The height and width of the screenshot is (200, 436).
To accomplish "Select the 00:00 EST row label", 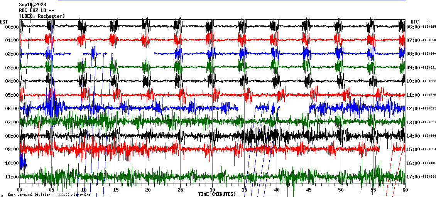I will coord(12,27).
